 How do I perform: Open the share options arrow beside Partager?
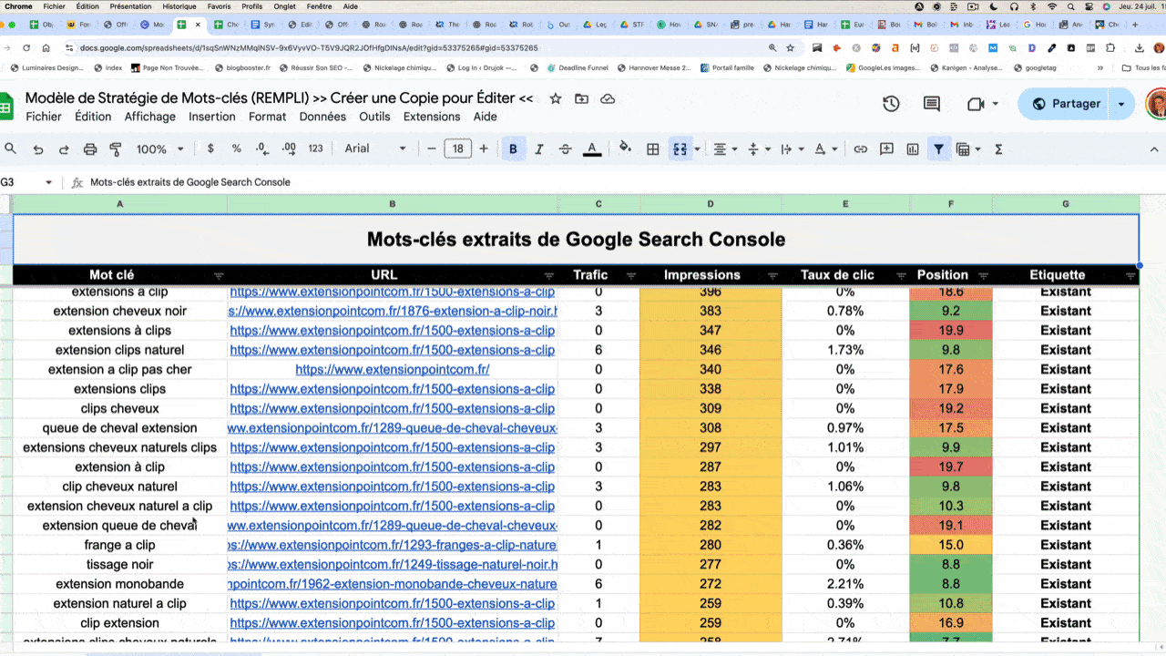[1121, 104]
